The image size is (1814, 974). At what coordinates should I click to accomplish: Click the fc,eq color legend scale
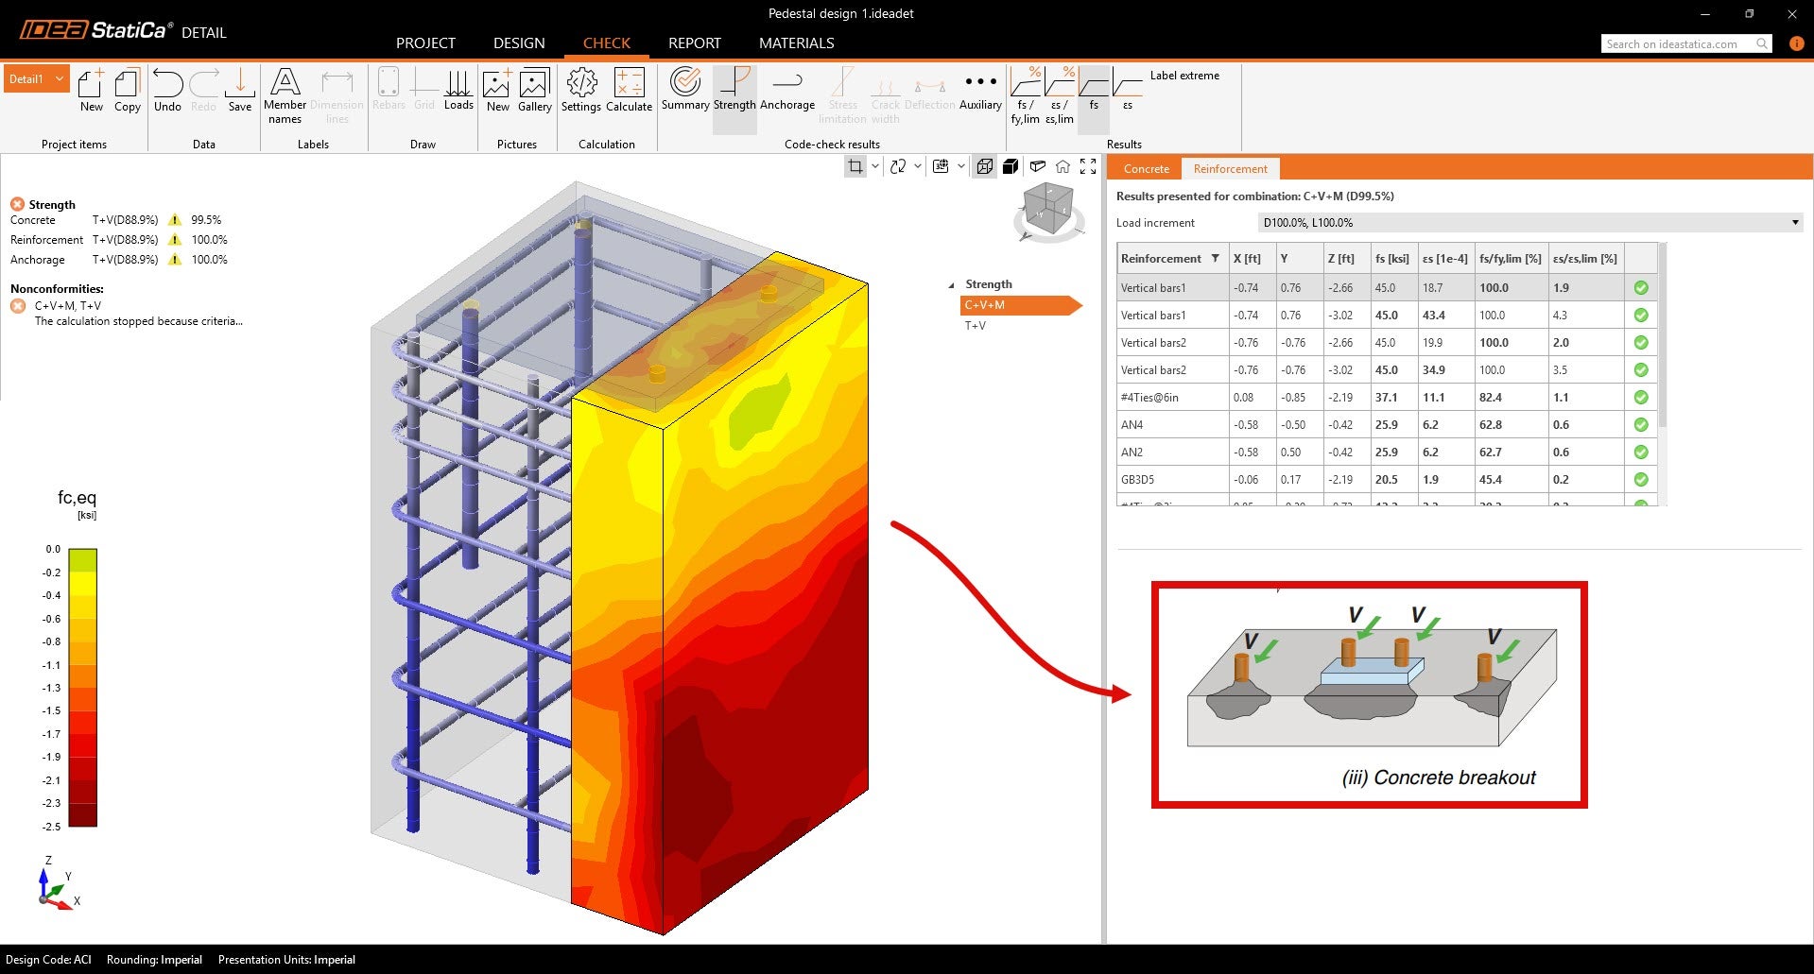click(x=82, y=687)
